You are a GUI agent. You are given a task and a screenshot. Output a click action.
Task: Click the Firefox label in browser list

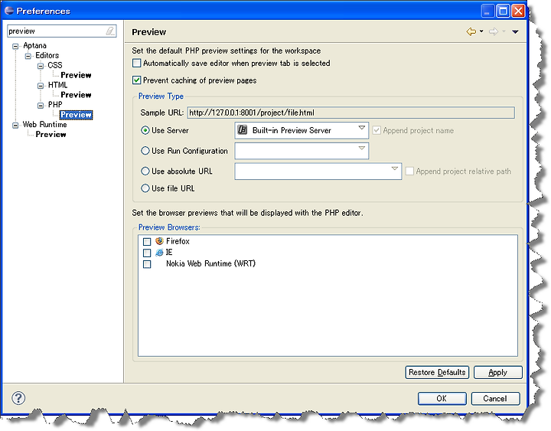click(178, 241)
